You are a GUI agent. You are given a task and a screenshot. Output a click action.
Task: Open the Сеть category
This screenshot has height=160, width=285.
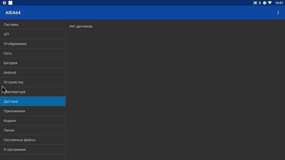click(33, 53)
